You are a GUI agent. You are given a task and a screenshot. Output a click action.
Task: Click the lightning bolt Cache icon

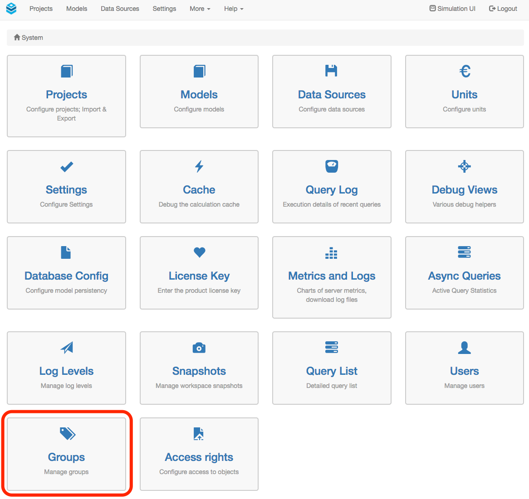click(199, 166)
